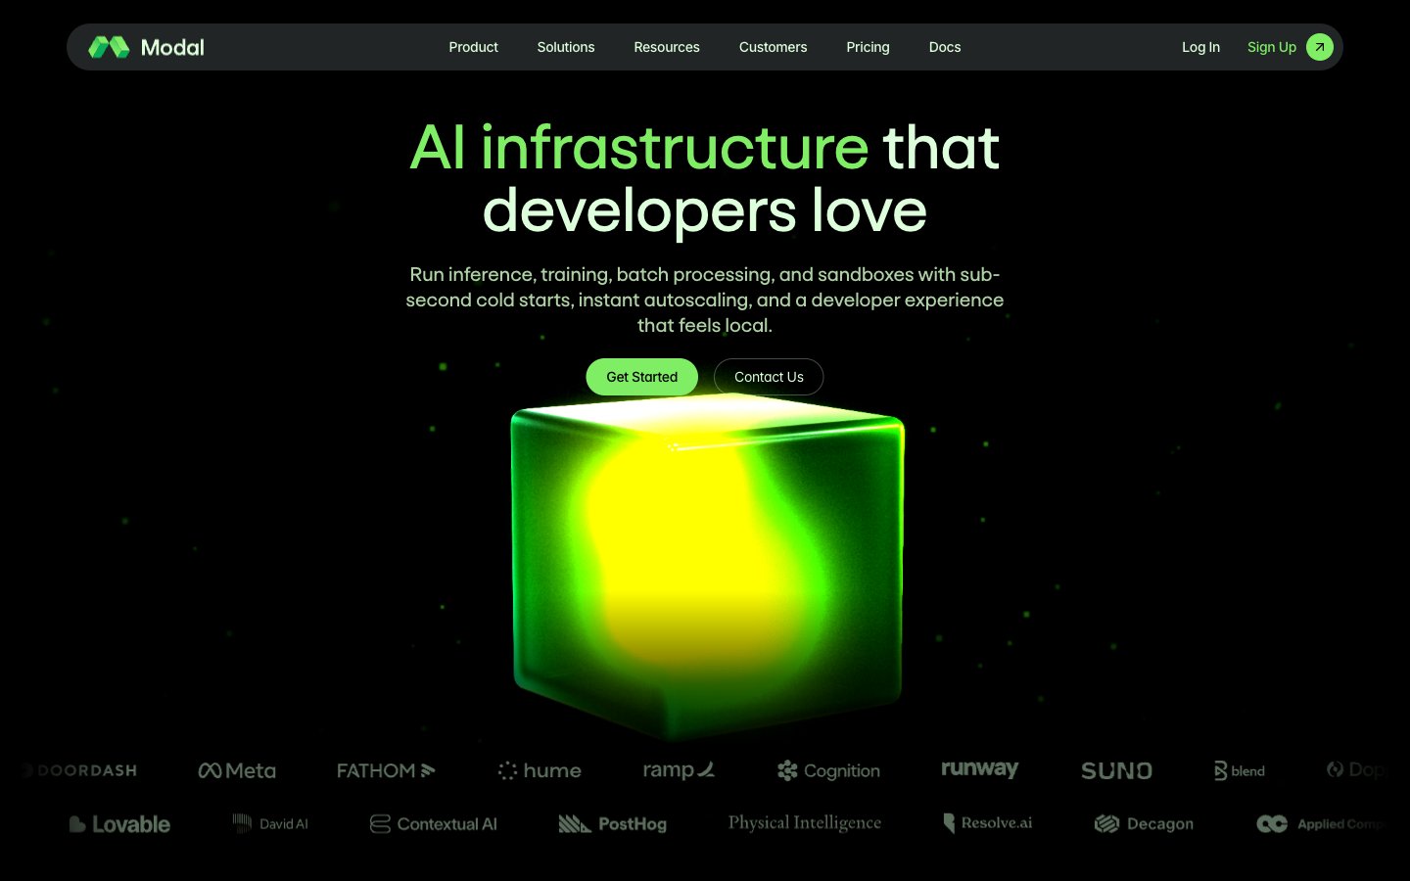Click the PostHog logo

612,824
